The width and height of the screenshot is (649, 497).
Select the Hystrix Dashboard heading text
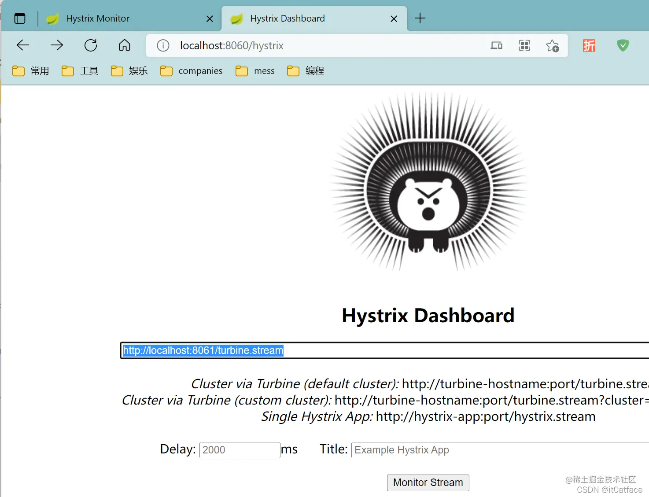coord(428,316)
